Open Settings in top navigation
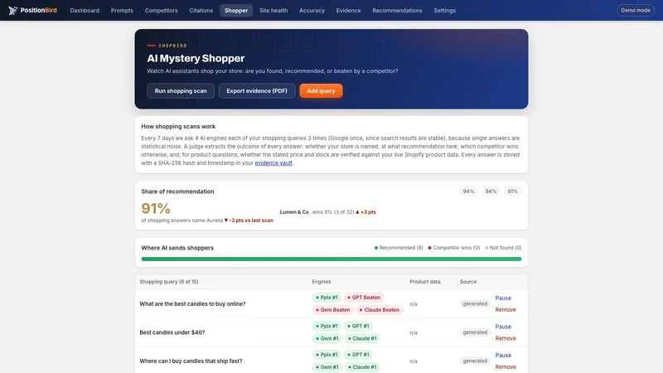 click(x=444, y=10)
